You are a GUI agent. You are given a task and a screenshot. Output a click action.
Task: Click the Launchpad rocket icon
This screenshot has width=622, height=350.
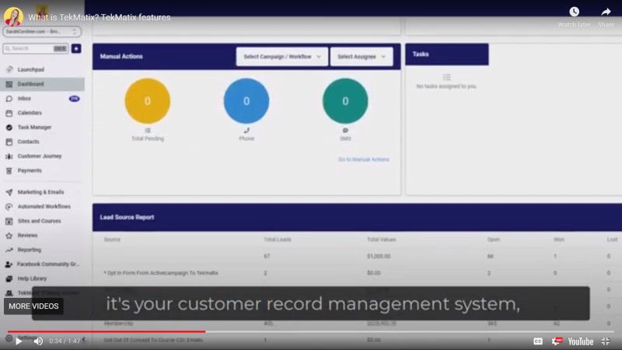pos(9,69)
